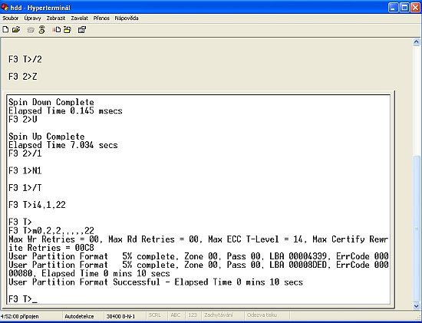Open the Zavolat menu
Image resolution: width=422 pixels, height=323 pixels.
coord(79,18)
